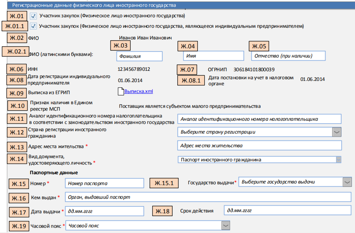Expand the Государство выдачи dropdown
The width and height of the screenshot is (355, 233).
(x=347, y=182)
